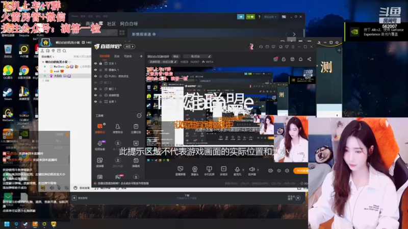Open 社区 menu in Steam window
The height and width of the screenshot is (229, 408).
111,24
